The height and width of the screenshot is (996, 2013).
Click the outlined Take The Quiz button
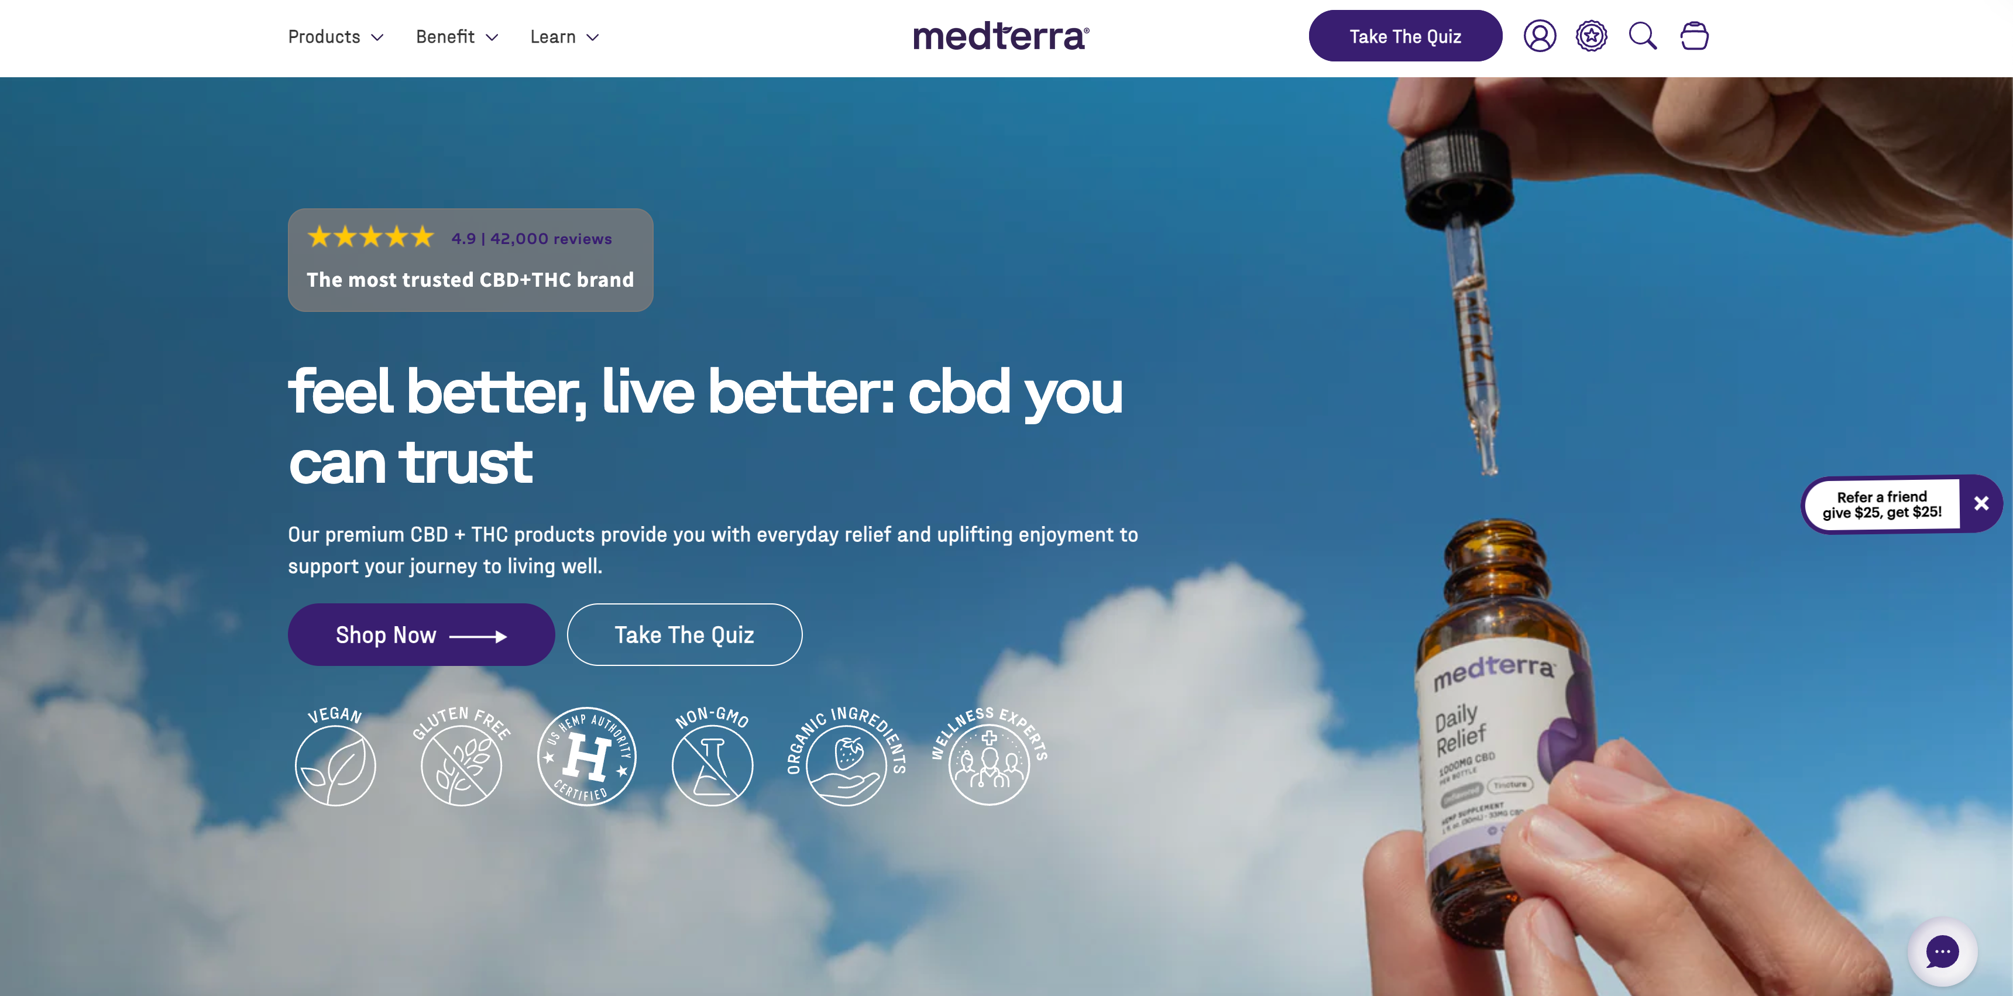(x=683, y=634)
